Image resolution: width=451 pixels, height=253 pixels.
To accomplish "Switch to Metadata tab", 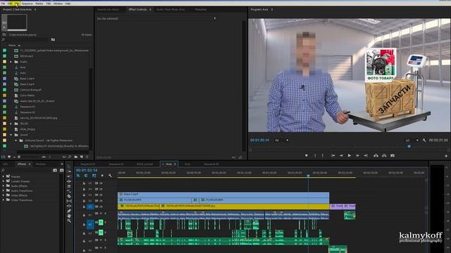I will tap(201, 9).
